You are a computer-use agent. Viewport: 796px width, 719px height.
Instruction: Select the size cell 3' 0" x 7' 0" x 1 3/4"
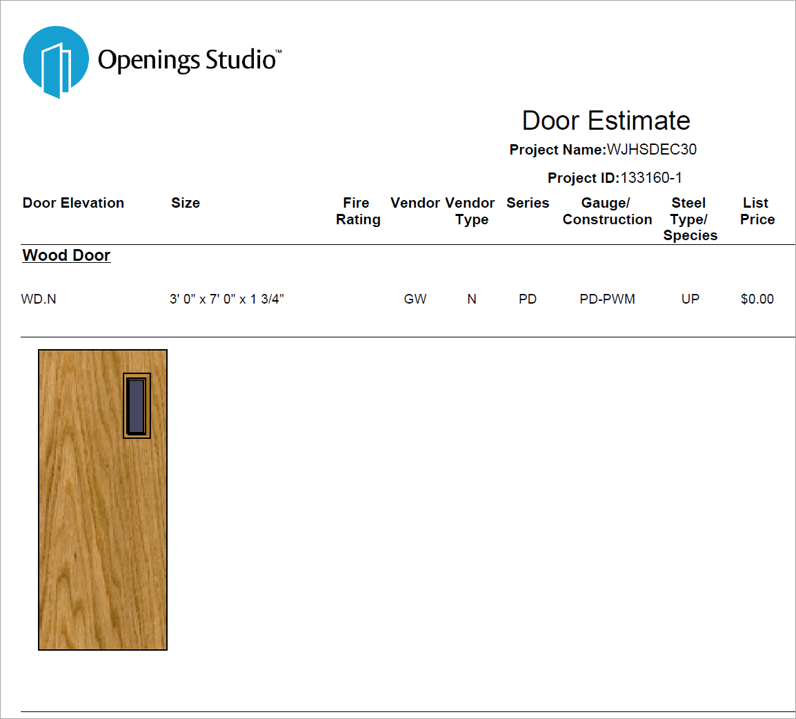click(x=226, y=299)
